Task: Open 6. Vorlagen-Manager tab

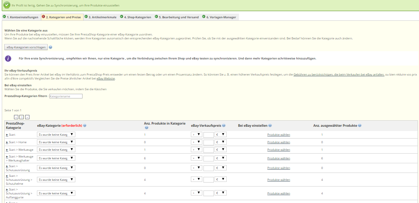Action: click(219, 17)
